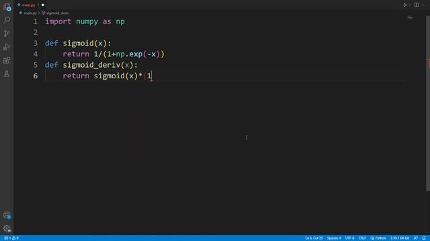Expand the run button dropdown arrow
The image size is (430, 241).
[410, 5]
